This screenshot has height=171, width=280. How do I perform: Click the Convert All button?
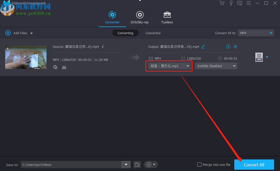click(254, 165)
